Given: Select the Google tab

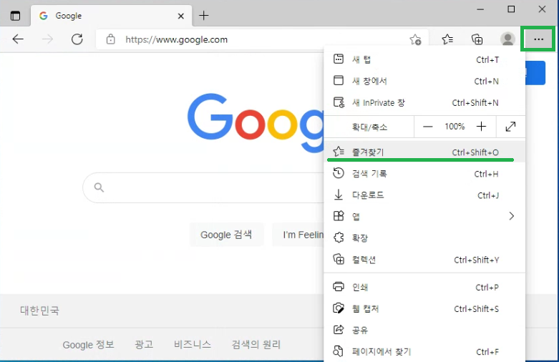Looking at the screenshot, I should (x=111, y=16).
